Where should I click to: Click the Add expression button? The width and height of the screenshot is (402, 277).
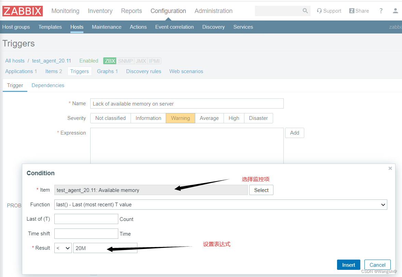tap(295, 133)
